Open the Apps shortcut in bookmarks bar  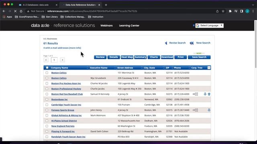point(7,17)
